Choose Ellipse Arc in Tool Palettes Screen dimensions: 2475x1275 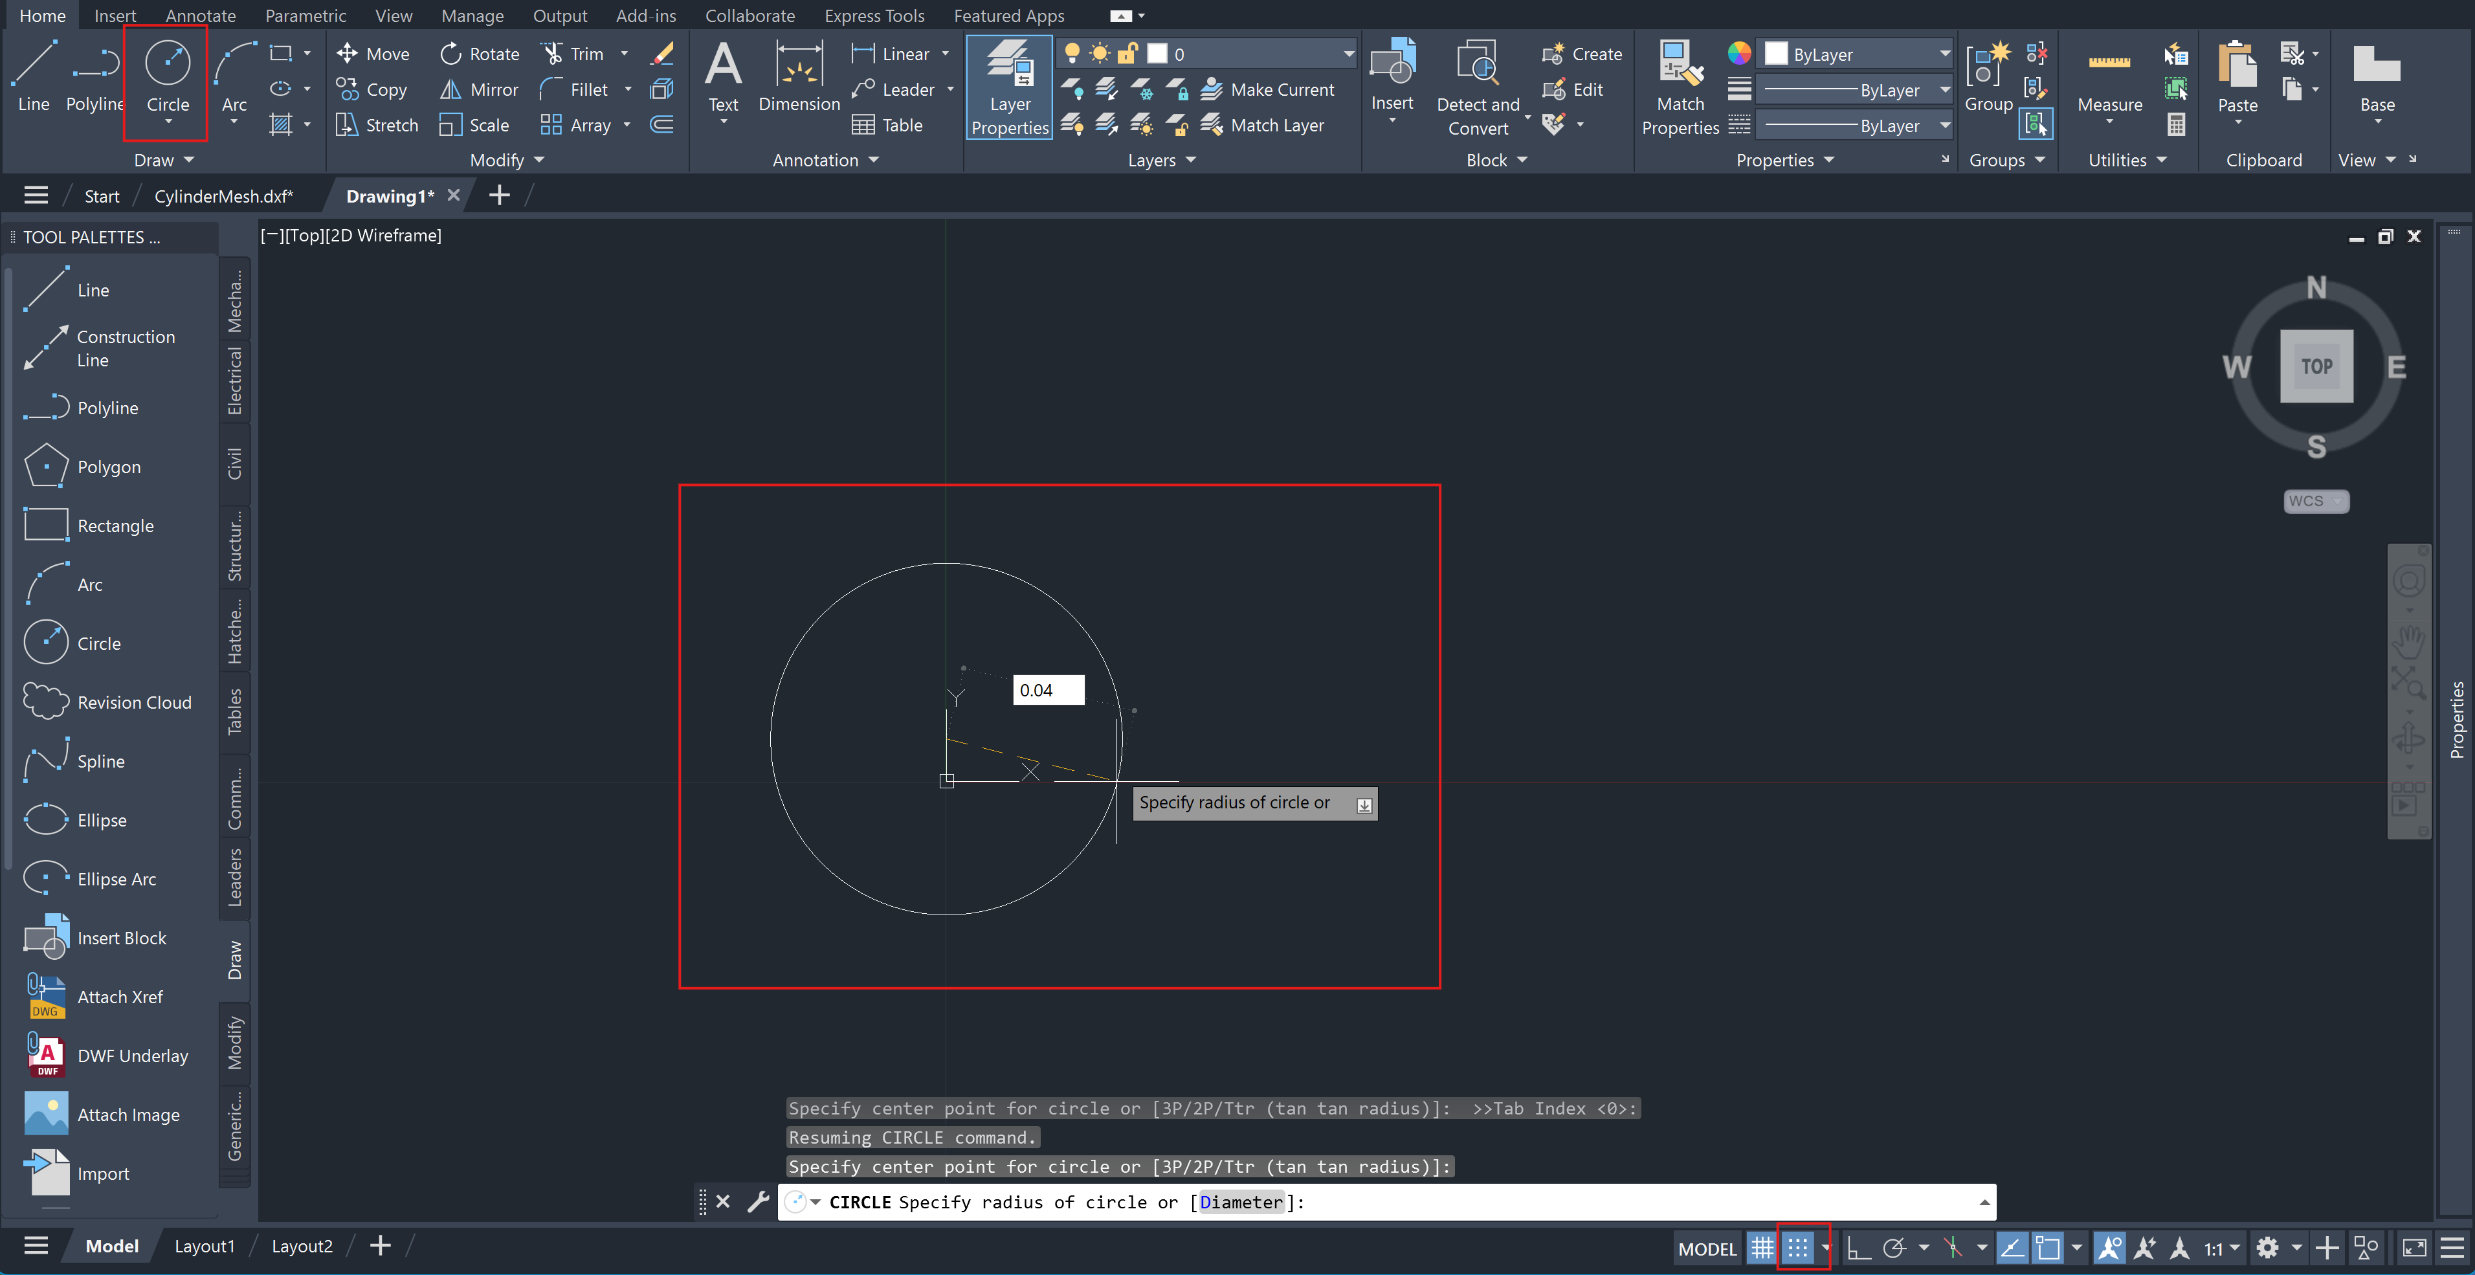pos(91,879)
